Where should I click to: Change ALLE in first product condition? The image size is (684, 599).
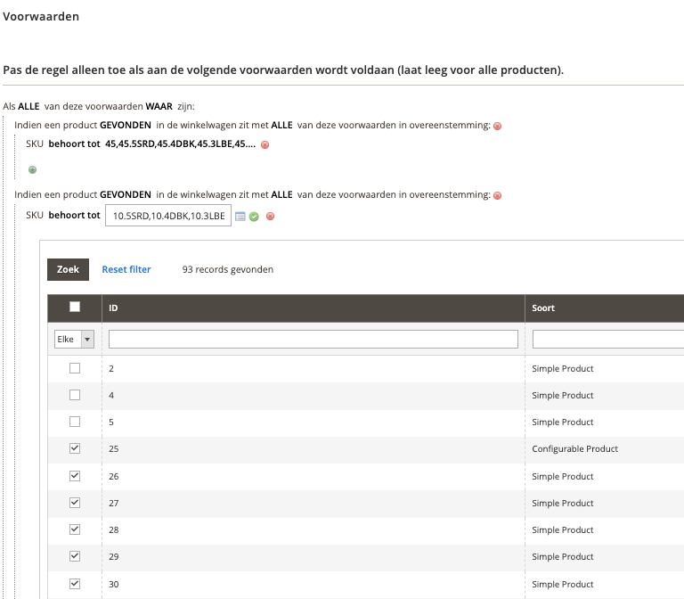click(281, 126)
